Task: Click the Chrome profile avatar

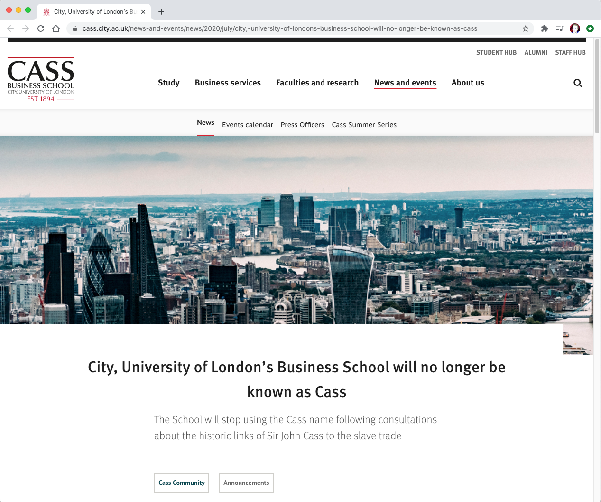Action: click(x=575, y=28)
